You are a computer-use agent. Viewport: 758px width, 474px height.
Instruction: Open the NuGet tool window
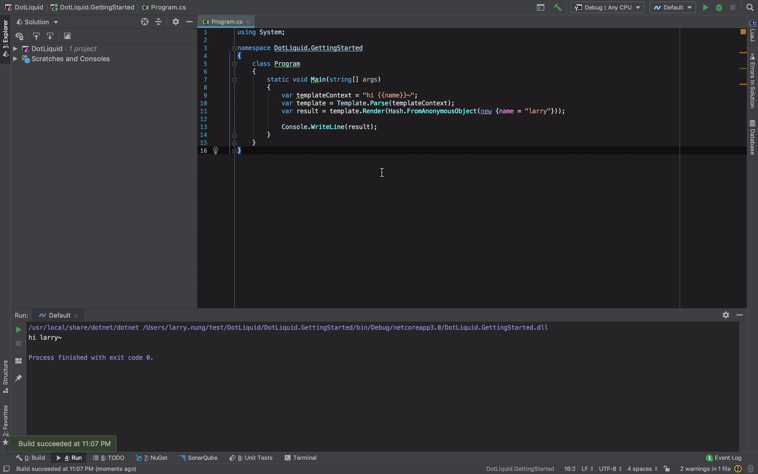[x=152, y=458]
